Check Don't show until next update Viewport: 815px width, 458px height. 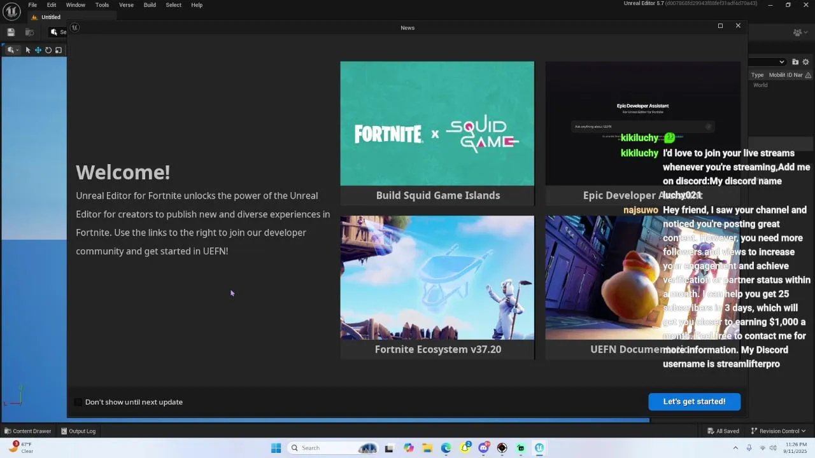click(x=78, y=402)
